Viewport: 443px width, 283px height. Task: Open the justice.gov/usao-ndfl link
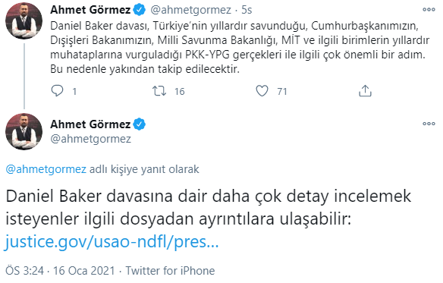pos(112,242)
